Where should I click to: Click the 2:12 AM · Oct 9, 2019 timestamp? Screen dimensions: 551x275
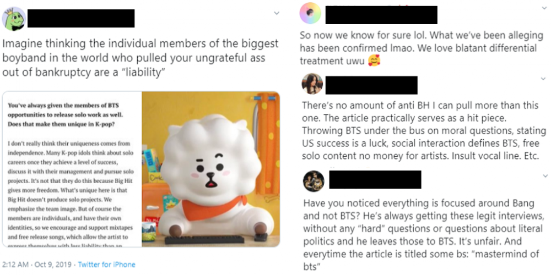pyautogui.click(x=36, y=265)
